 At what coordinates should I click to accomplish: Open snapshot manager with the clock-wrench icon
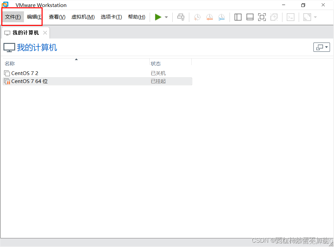pyautogui.click(x=222, y=17)
